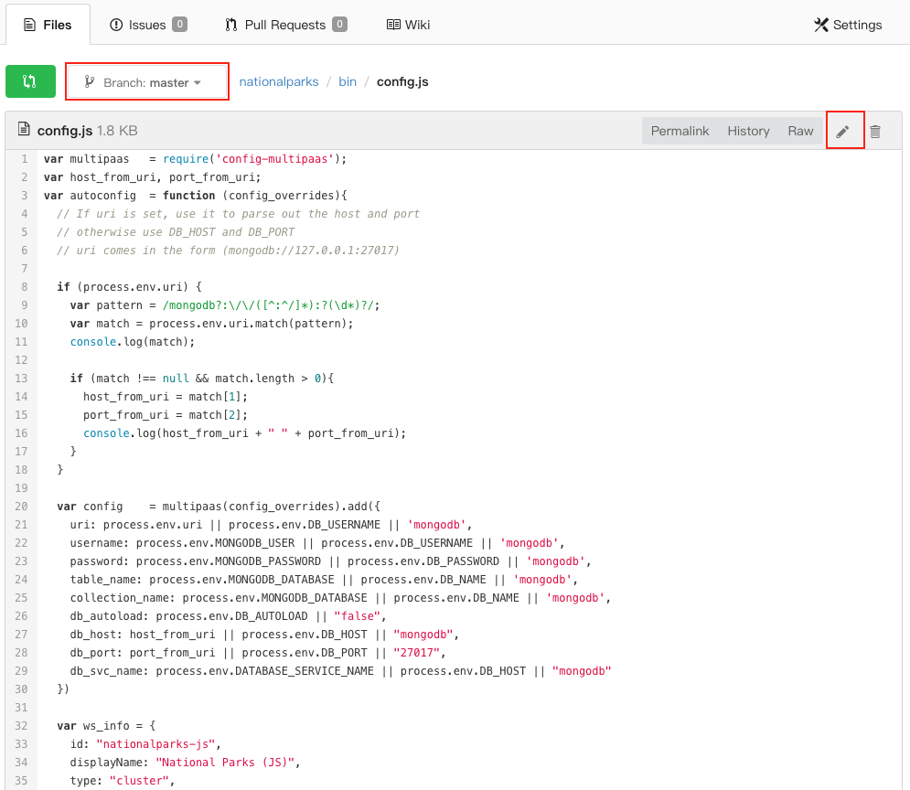View the raw file with the Raw button
This screenshot has width=910, height=790.
(x=799, y=130)
